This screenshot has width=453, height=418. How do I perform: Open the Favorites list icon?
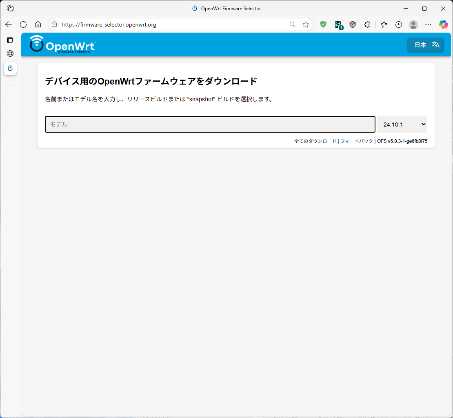point(384,24)
